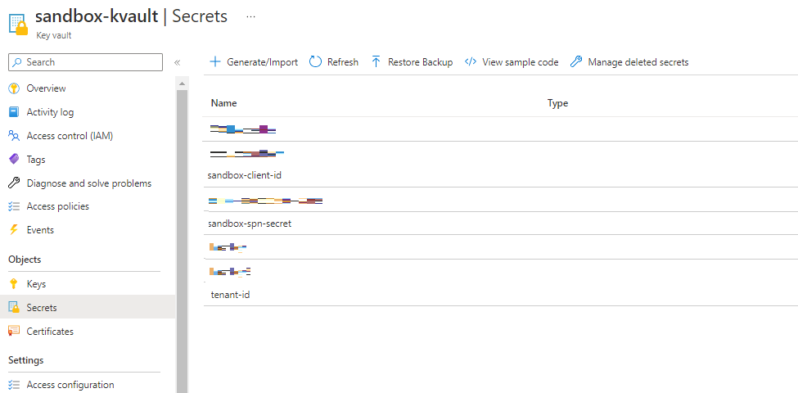
Task: Click the circular Refresh icon
Action: tap(316, 62)
